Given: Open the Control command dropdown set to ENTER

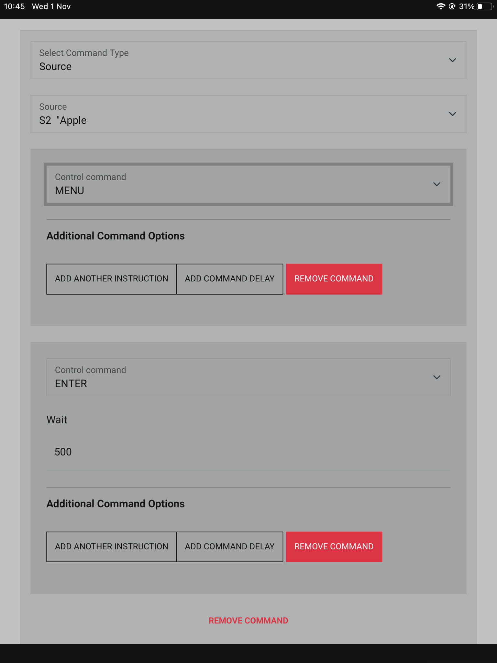Looking at the screenshot, I should pyautogui.click(x=248, y=377).
